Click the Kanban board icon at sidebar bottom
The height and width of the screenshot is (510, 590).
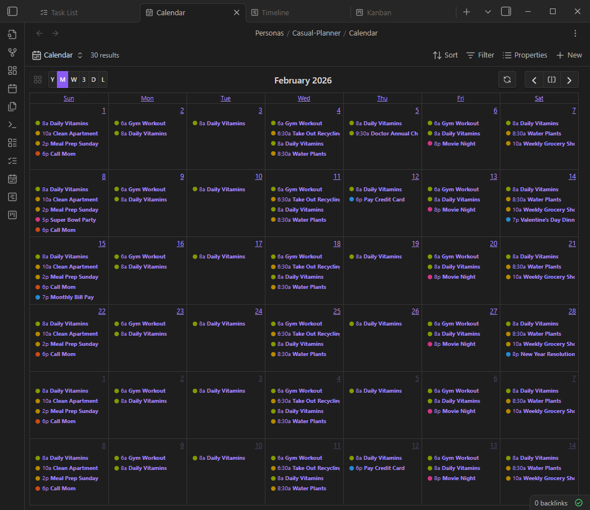click(x=12, y=215)
